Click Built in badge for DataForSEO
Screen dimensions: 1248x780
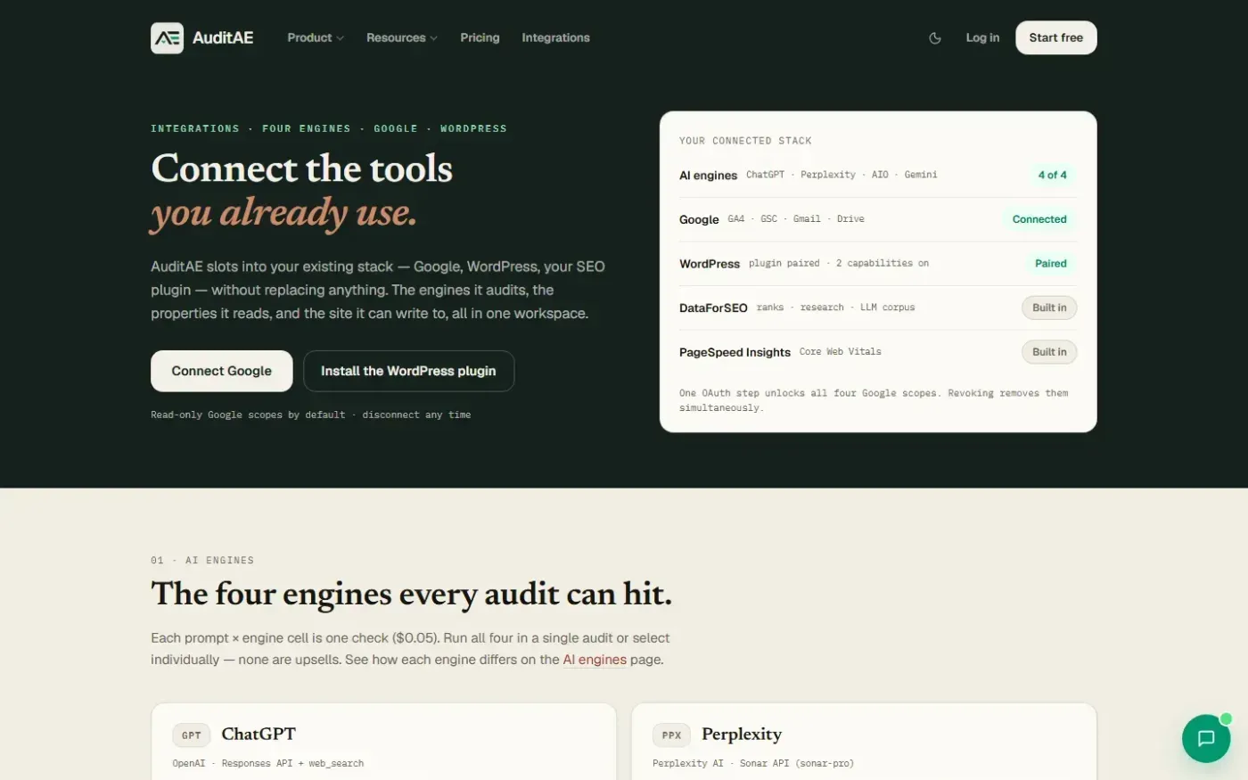tap(1049, 308)
